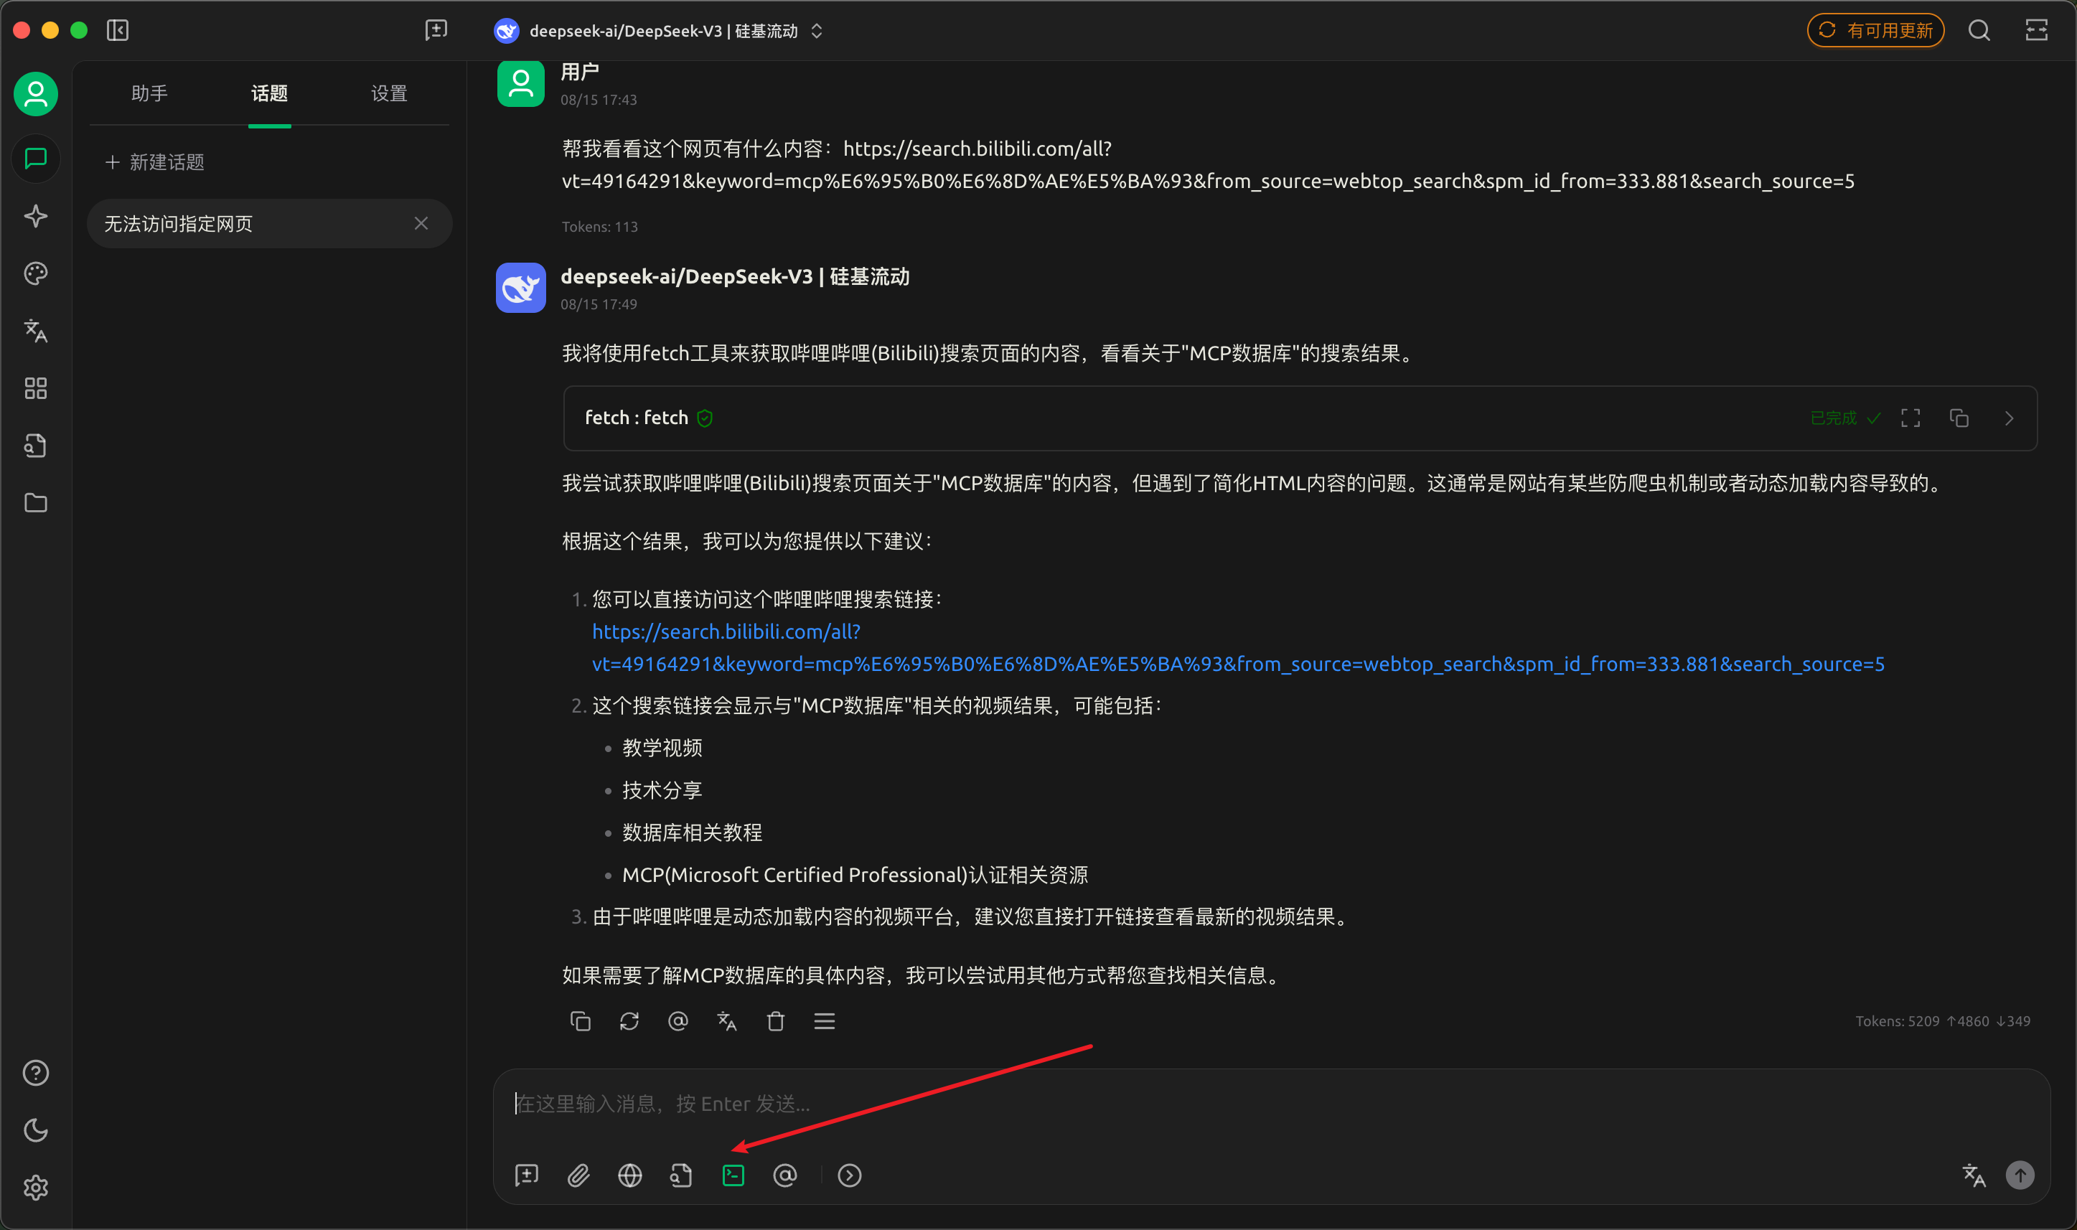Click the 已完成 status label
The height and width of the screenshot is (1230, 2077).
tap(1834, 418)
